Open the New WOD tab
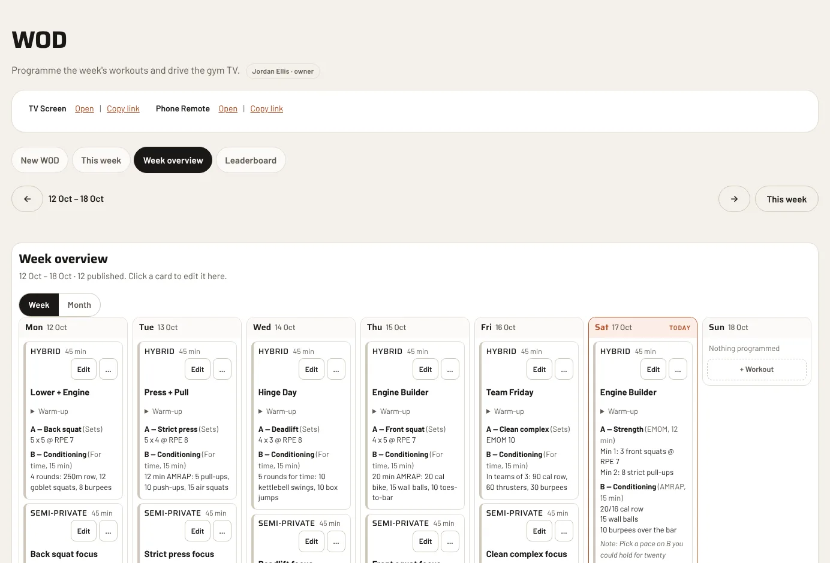This screenshot has height=563, width=830. [40, 161]
